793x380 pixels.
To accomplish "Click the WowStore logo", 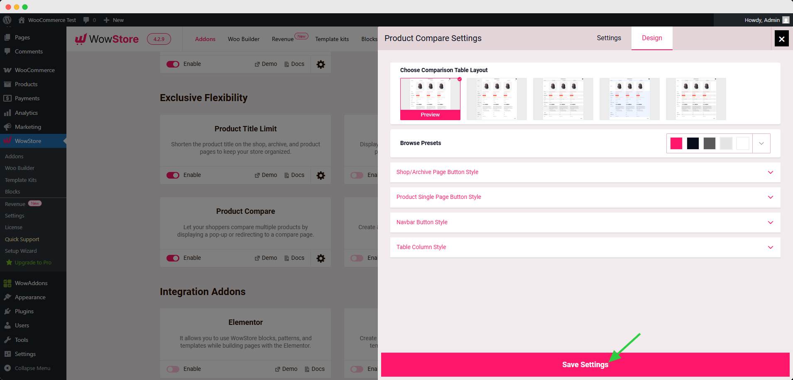I will (107, 39).
